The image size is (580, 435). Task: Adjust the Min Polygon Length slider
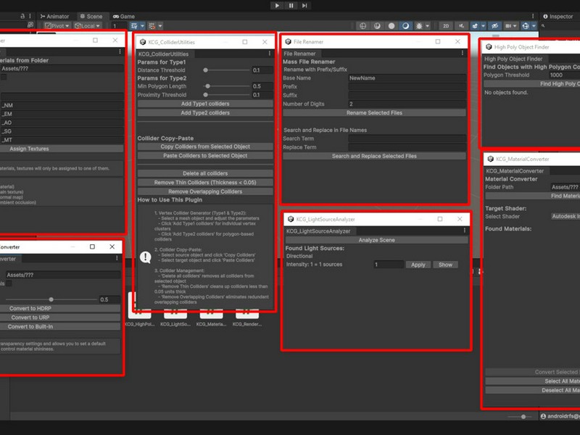[x=227, y=86]
